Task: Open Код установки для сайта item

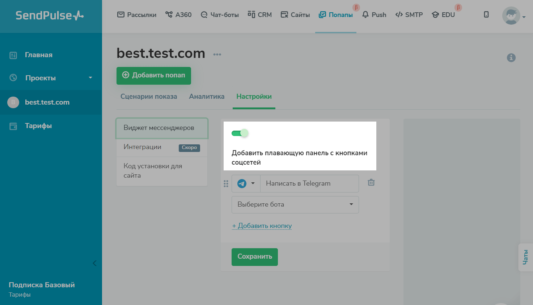Action: coord(162,171)
